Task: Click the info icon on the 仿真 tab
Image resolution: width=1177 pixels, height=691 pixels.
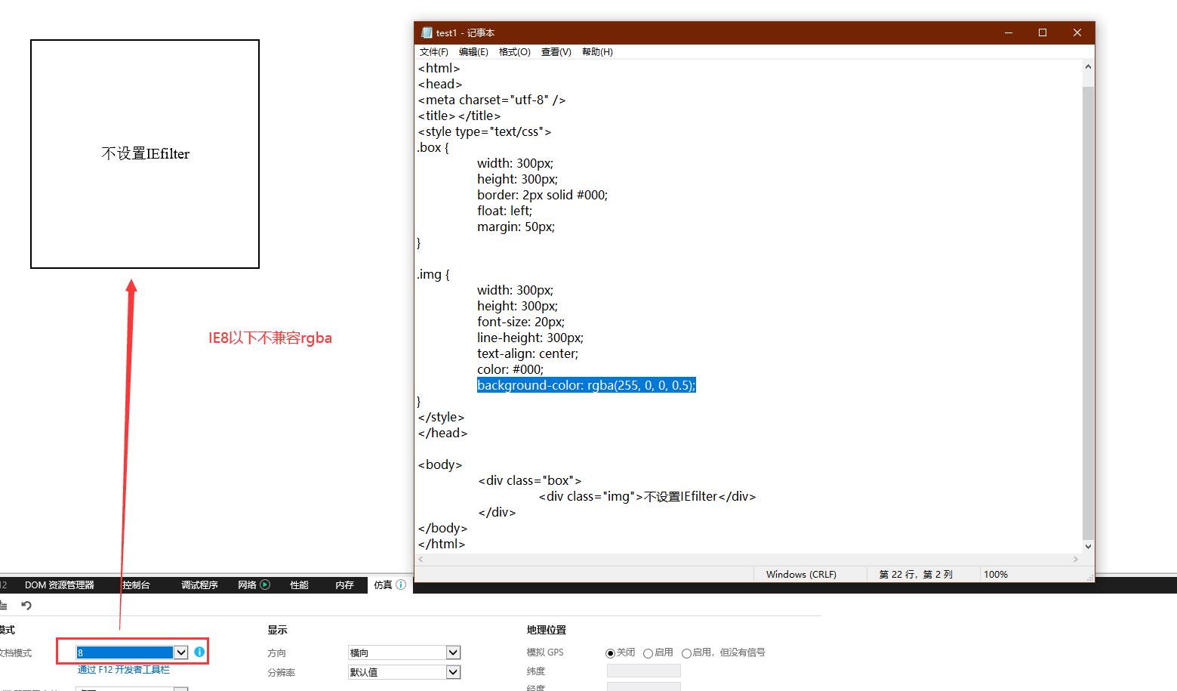Action: (401, 585)
